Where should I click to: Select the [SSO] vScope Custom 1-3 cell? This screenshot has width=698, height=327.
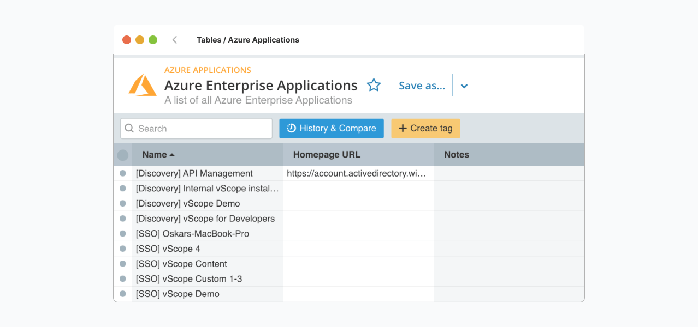point(208,279)
